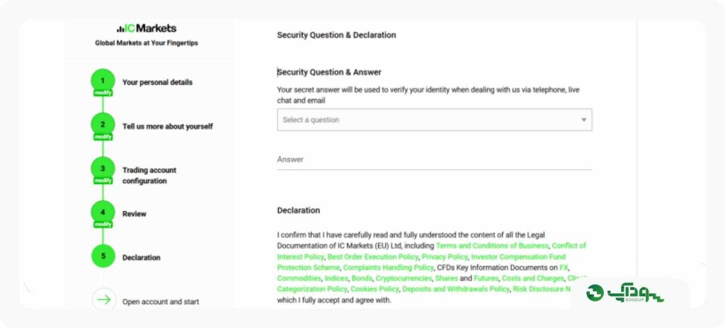Image resolution: width=725 pixels, height=328 pixels.
Task: Select step 2 circle in progress sidebar
Action: coord(103,125)
